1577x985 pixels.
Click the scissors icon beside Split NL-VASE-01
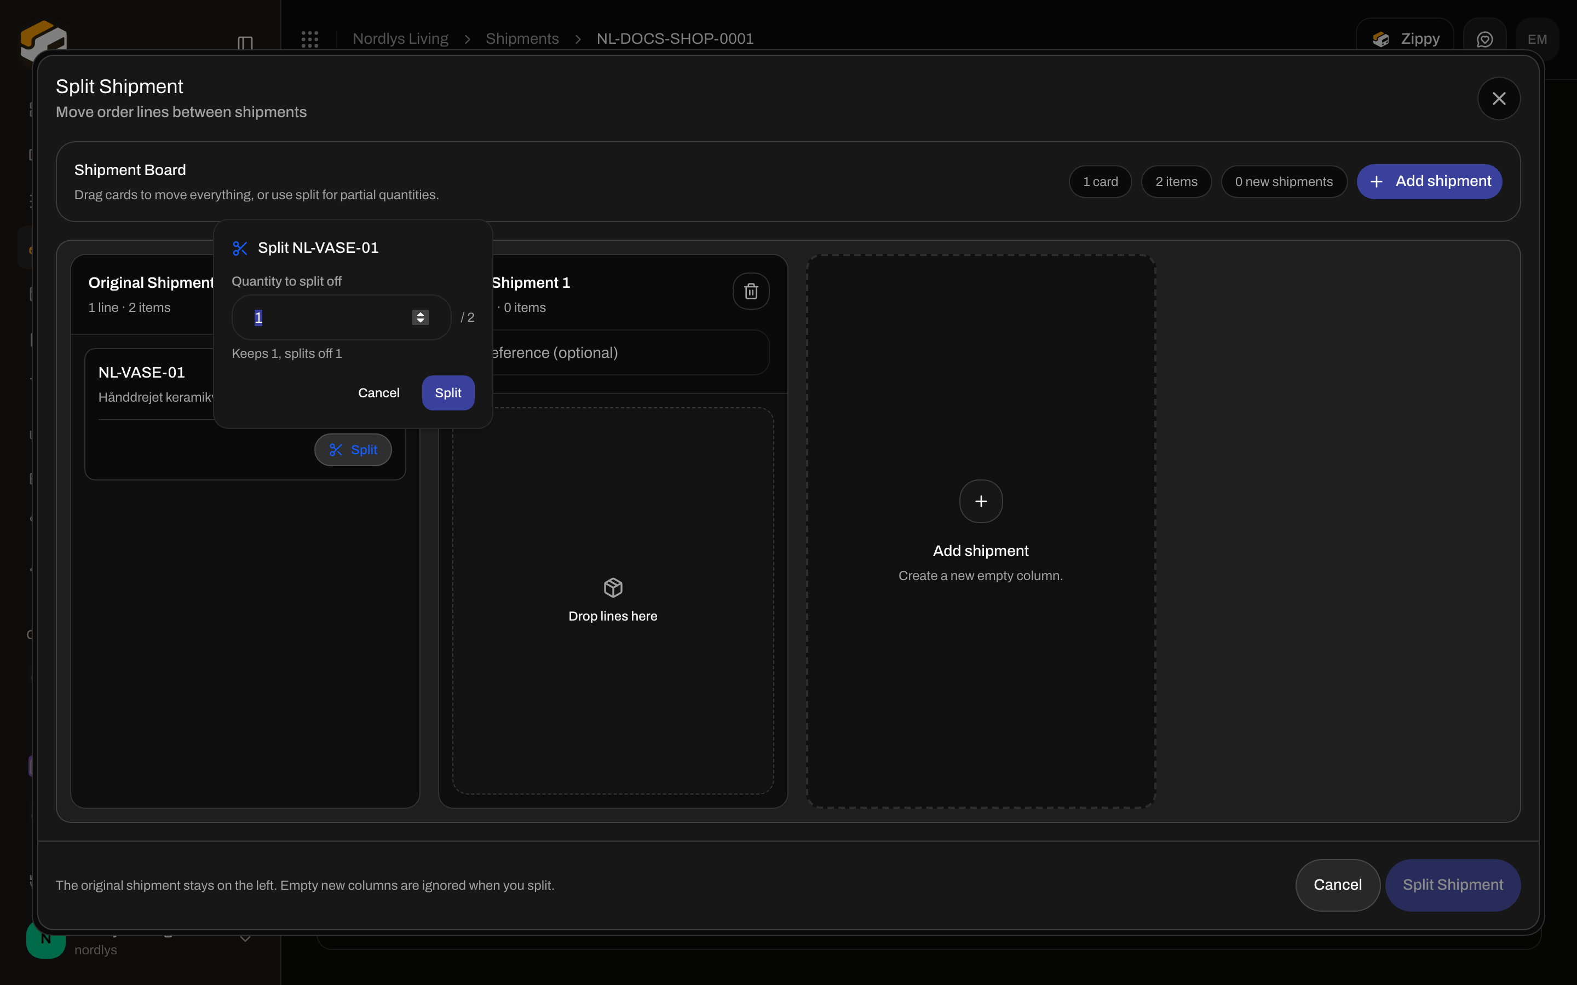[x=240, y=248]
